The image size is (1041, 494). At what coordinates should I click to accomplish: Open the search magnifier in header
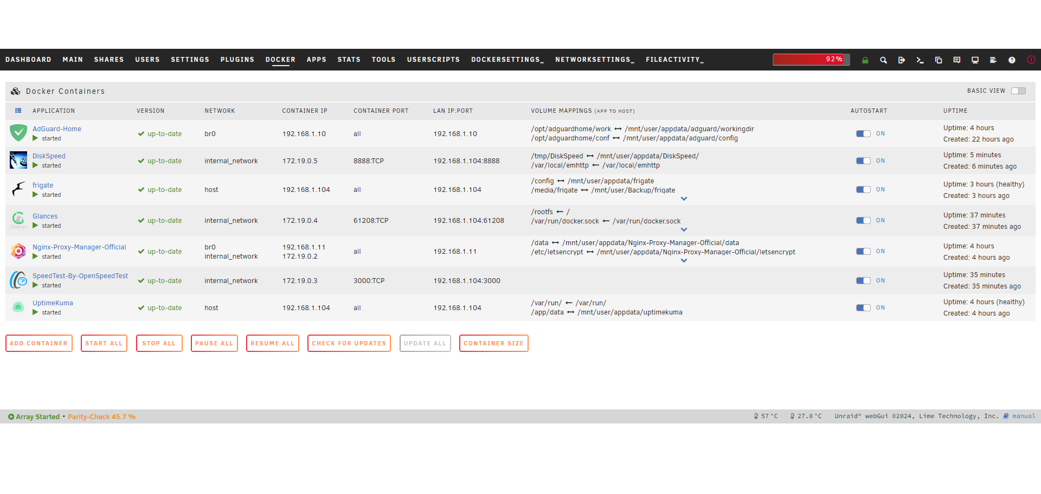[883, 60]
